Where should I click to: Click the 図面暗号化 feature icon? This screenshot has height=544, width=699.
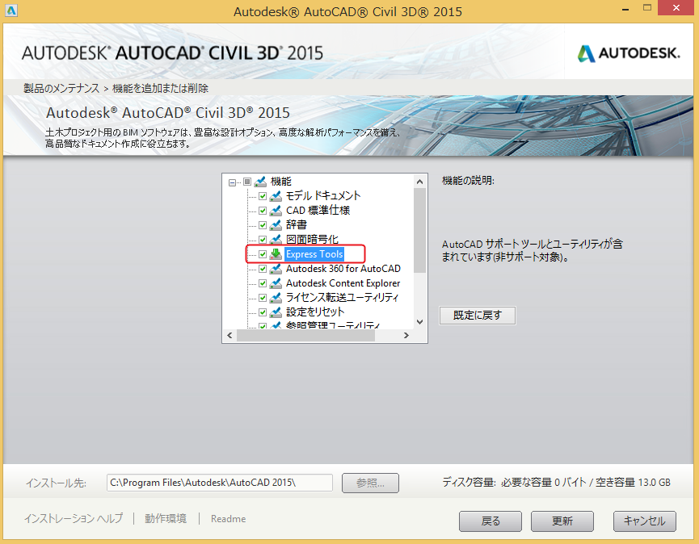pyautogui.click(x=276, y=240)
